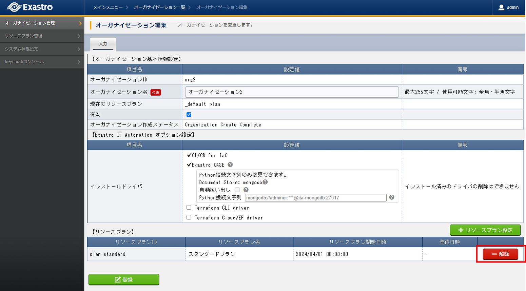Click インストール済みのドライバの削除はできません note

[462, 187]
